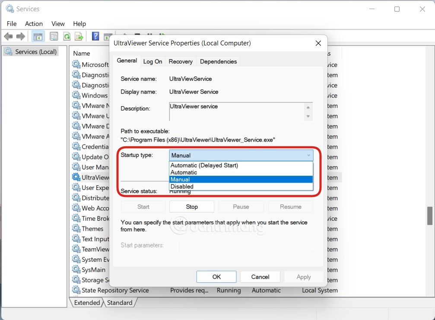Click the Name column header
Screen dimensions: 435x320
click(82, 54)
